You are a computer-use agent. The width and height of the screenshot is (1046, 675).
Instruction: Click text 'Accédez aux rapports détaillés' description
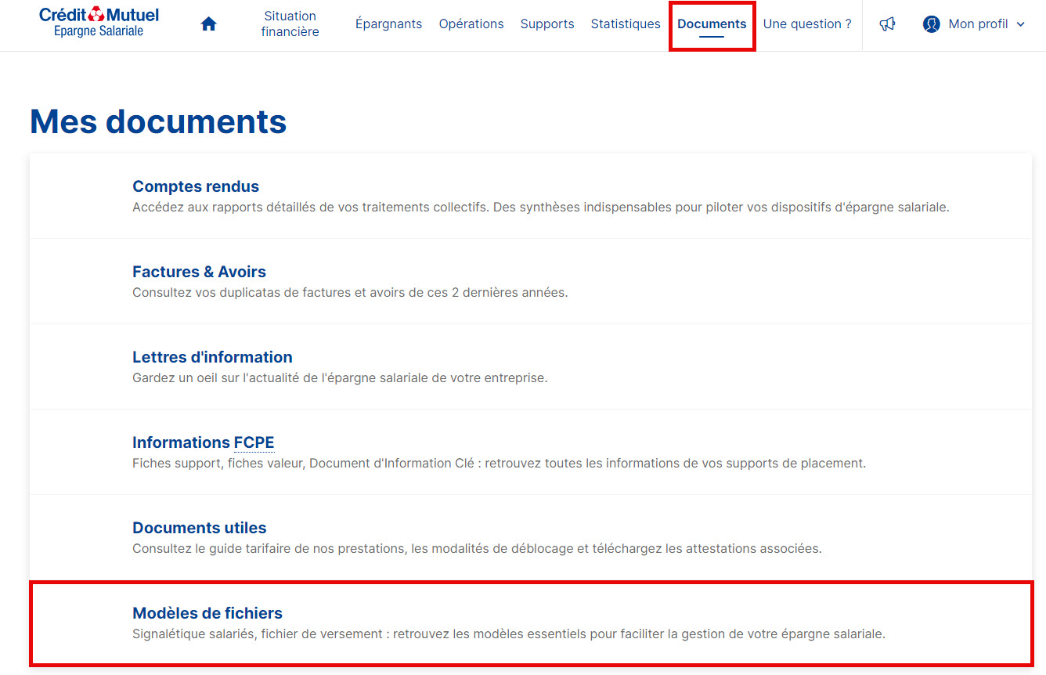click(x=541, y=208)
